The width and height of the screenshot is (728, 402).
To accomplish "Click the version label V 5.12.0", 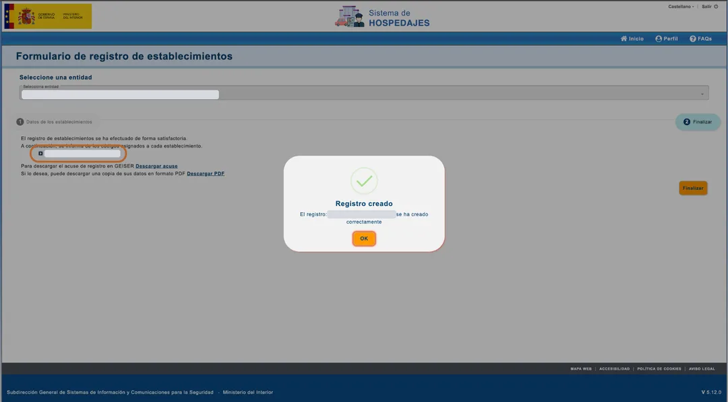I will [711, 393].
